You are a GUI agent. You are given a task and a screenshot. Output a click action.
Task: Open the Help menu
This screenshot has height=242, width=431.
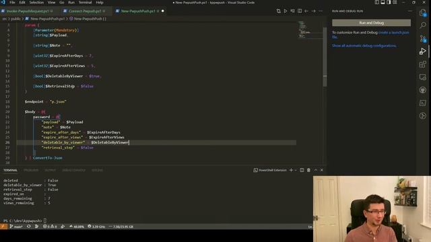pyautogui.click(x=100, y=3)
